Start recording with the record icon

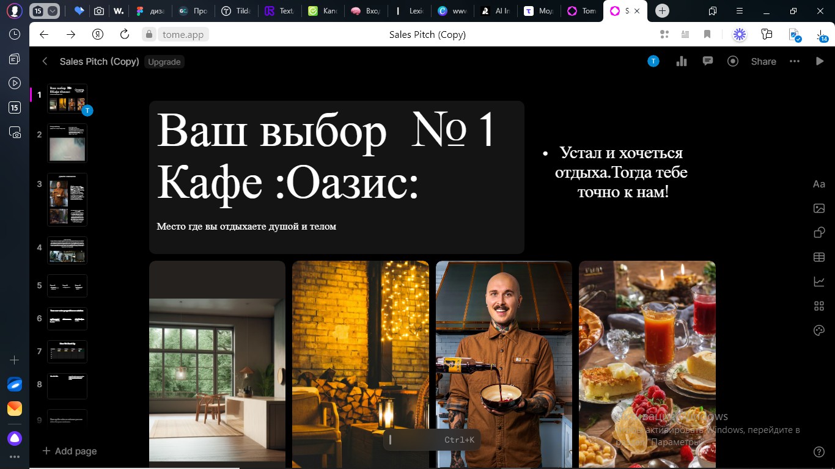[x=733, y=61]
